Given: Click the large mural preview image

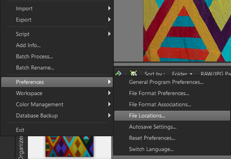Looking at the screenshot, I should click(x=187, y=31).
